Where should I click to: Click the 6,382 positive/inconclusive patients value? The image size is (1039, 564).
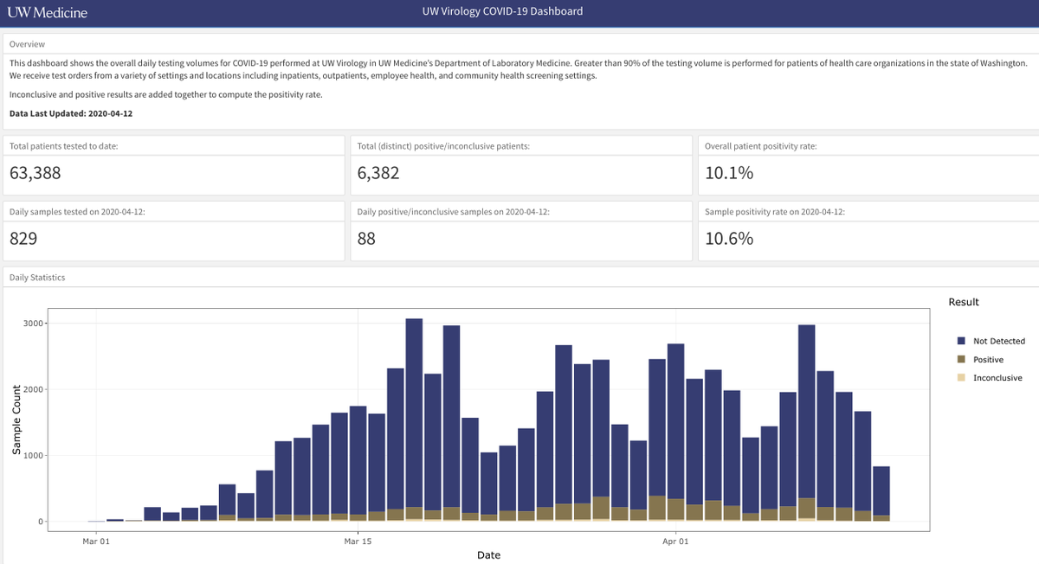click(378, 173)
